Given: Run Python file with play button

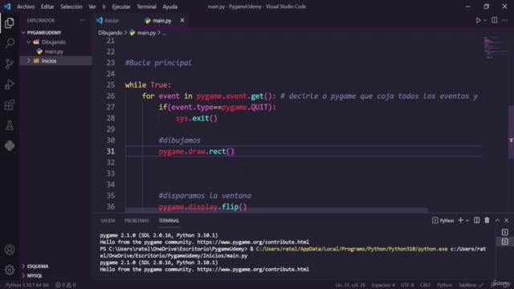Looking at the screenshot, I should click(478, 20).
